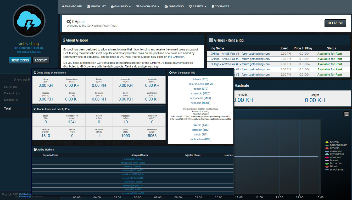Expand myriadcoin (MYR) pool connection info

coord(200,98)
